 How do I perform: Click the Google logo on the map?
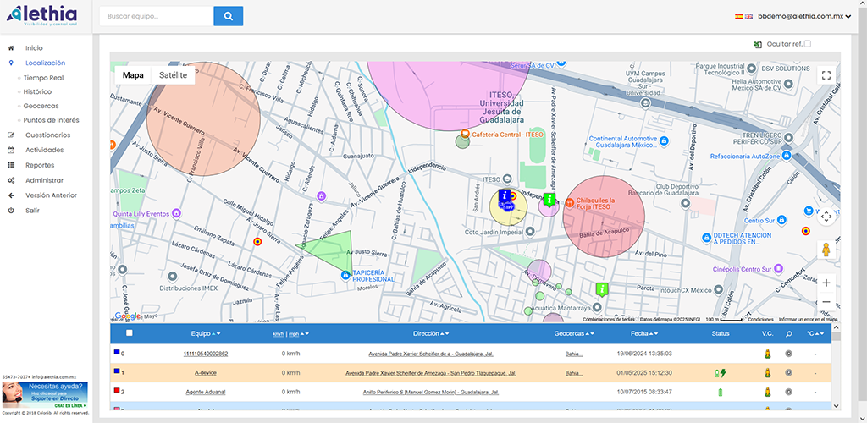(128, 316)
